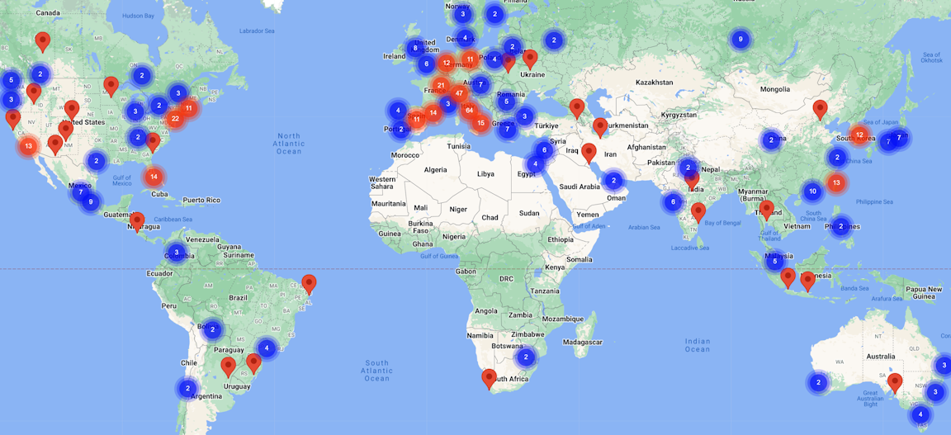
Task: Select the red pin in South Australia
Action: (895, 382)
